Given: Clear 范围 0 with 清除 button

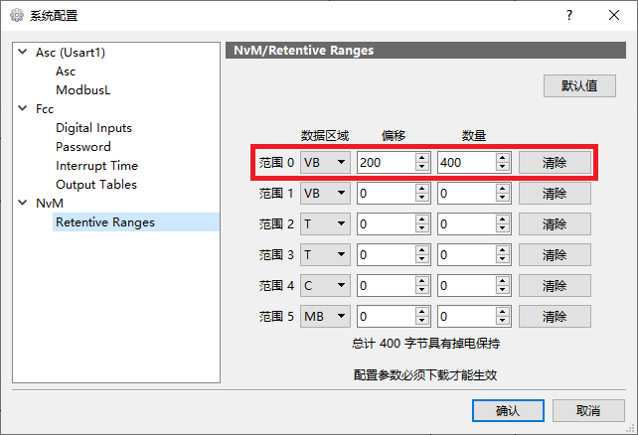Looking at the screenshot, I should tap(555, 162).
